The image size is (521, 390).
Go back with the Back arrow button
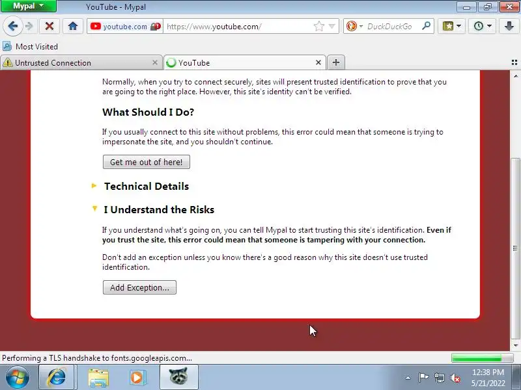click(12, 26)
